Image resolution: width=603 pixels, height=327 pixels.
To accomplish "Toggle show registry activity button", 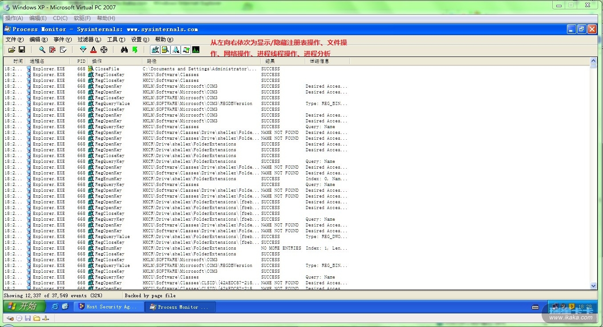I will click(155, 50).
